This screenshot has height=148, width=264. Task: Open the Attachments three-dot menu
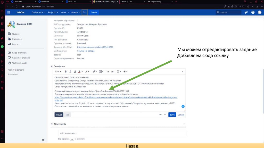(x=184, y=124)
